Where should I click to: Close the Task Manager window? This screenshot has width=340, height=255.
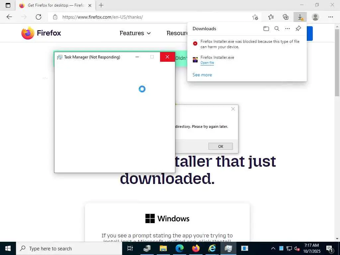[x=167, y=57]
